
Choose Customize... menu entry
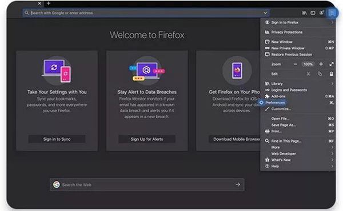click(298, 109)
